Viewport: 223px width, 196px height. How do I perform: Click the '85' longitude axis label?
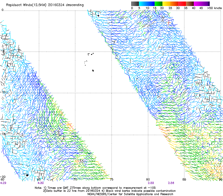click(184, 179)
